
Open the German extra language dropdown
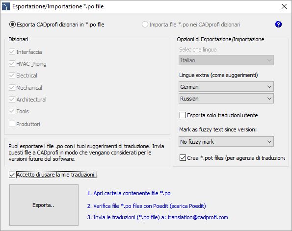tap(226, 87)
